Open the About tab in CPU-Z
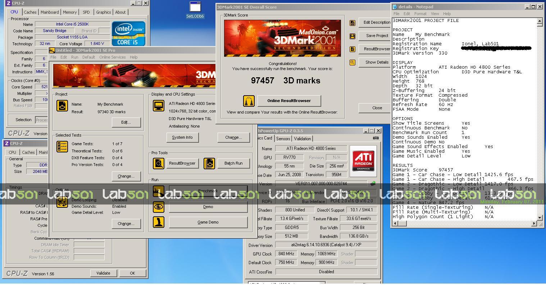This screenshot has width=546, height=285. 120,12
